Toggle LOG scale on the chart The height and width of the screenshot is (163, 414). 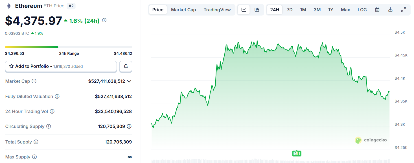pos(362,10)
